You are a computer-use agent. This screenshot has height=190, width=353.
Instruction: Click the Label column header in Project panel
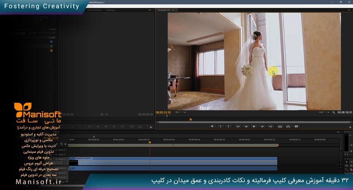(52, 38)
